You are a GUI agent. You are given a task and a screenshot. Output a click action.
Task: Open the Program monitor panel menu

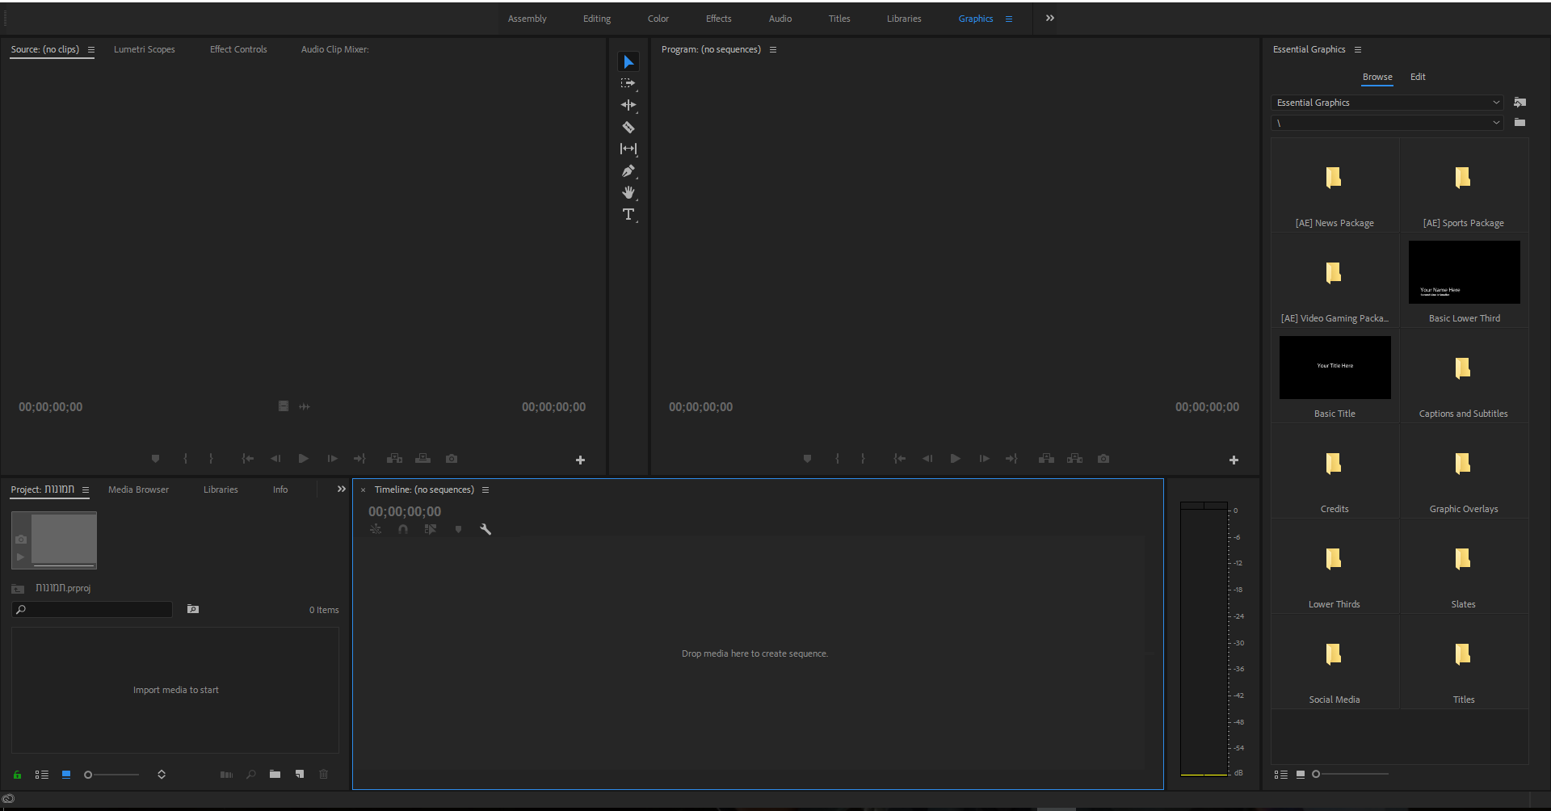(773, 50)
